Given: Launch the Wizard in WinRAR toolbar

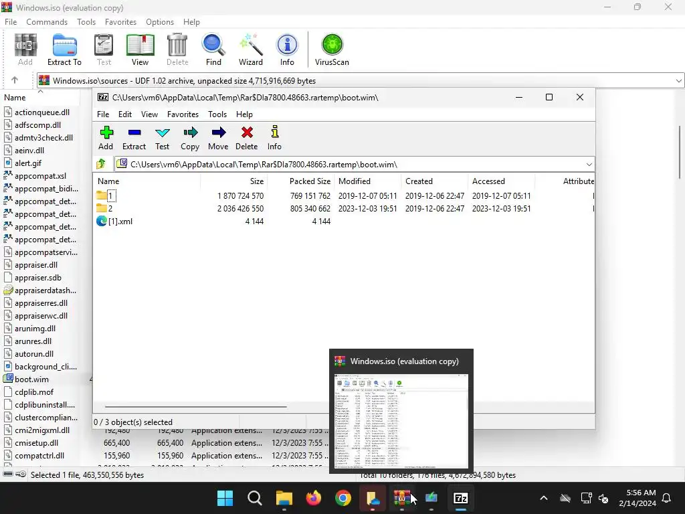Looking at the screenshot, I should (x=251, y=50).
